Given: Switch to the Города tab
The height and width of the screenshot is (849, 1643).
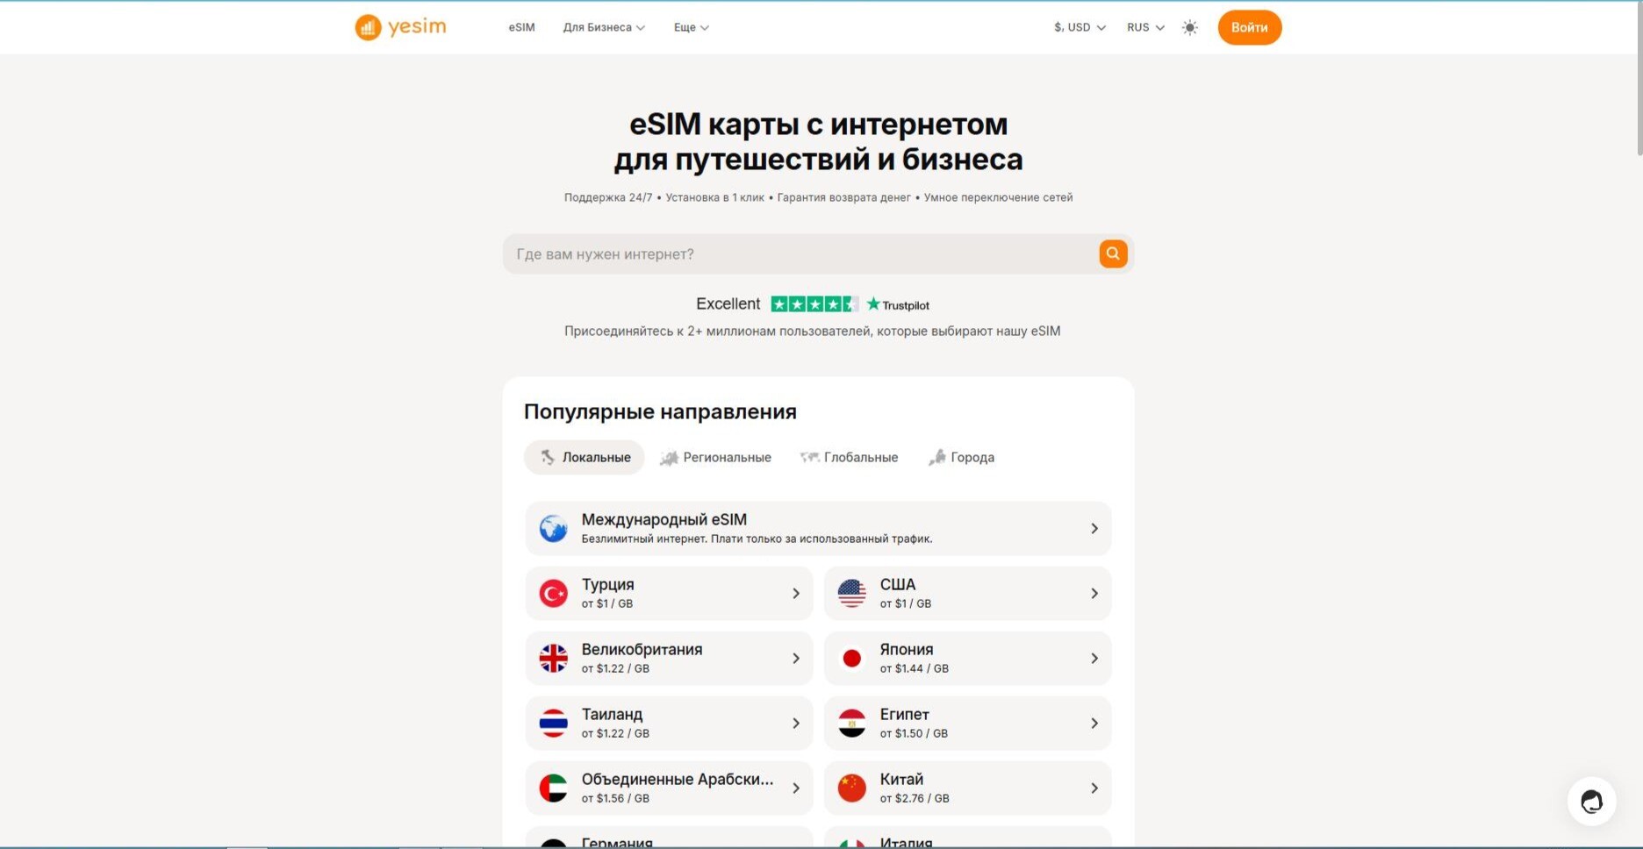Looking at the screenshot, I should click(962, 457).
